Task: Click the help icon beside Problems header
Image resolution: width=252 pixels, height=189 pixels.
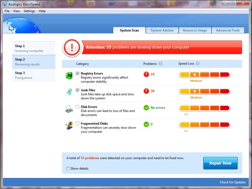Action: coord(160,64)
